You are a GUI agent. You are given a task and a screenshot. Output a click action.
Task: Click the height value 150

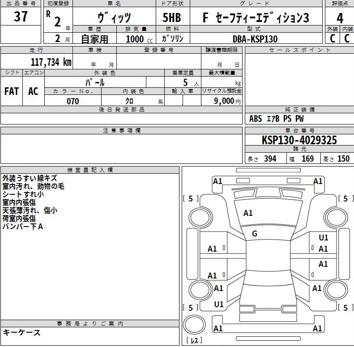343,159
